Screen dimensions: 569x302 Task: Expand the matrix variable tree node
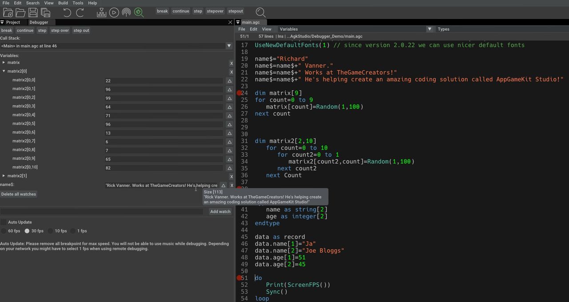[x=4, y=63]
